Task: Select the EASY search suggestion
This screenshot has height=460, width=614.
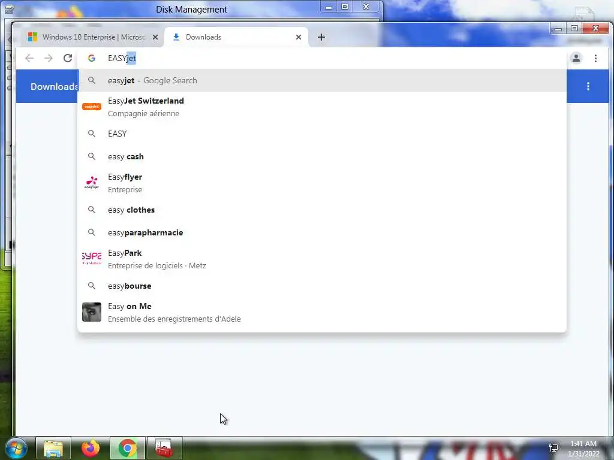Action: 322,134
